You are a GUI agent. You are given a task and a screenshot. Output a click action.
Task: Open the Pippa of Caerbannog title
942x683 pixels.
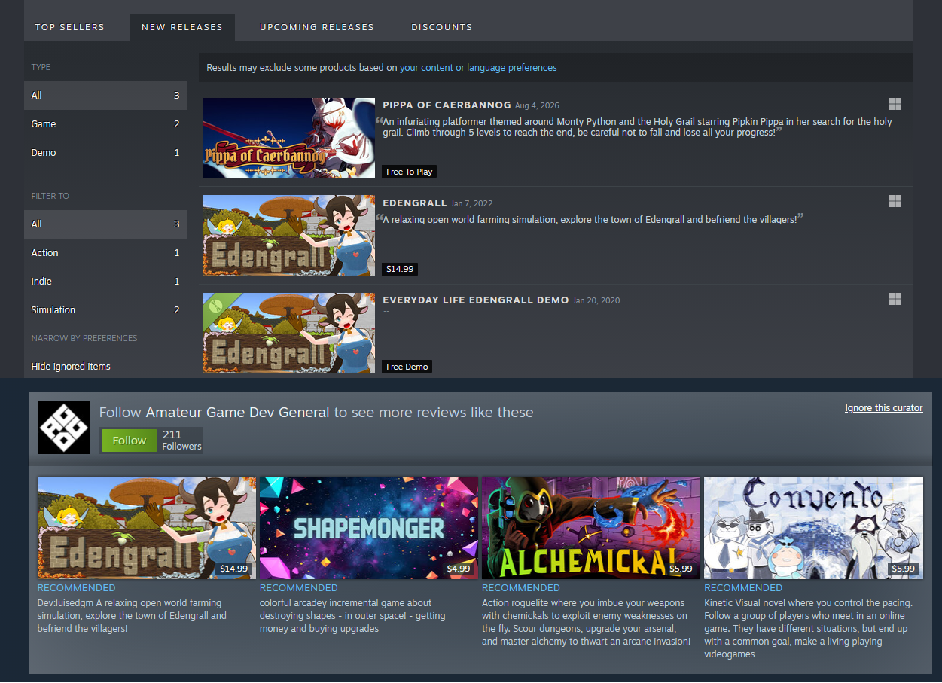[447, 105]
